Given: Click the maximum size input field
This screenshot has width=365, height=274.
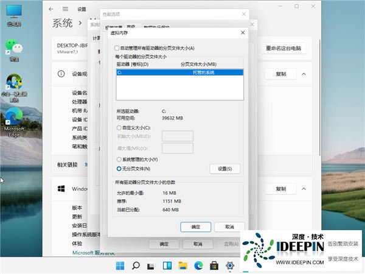Looking at the screenshot, I should [178, 148].
